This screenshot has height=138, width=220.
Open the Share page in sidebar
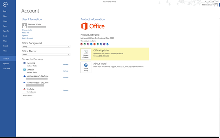tap(5, 41)
